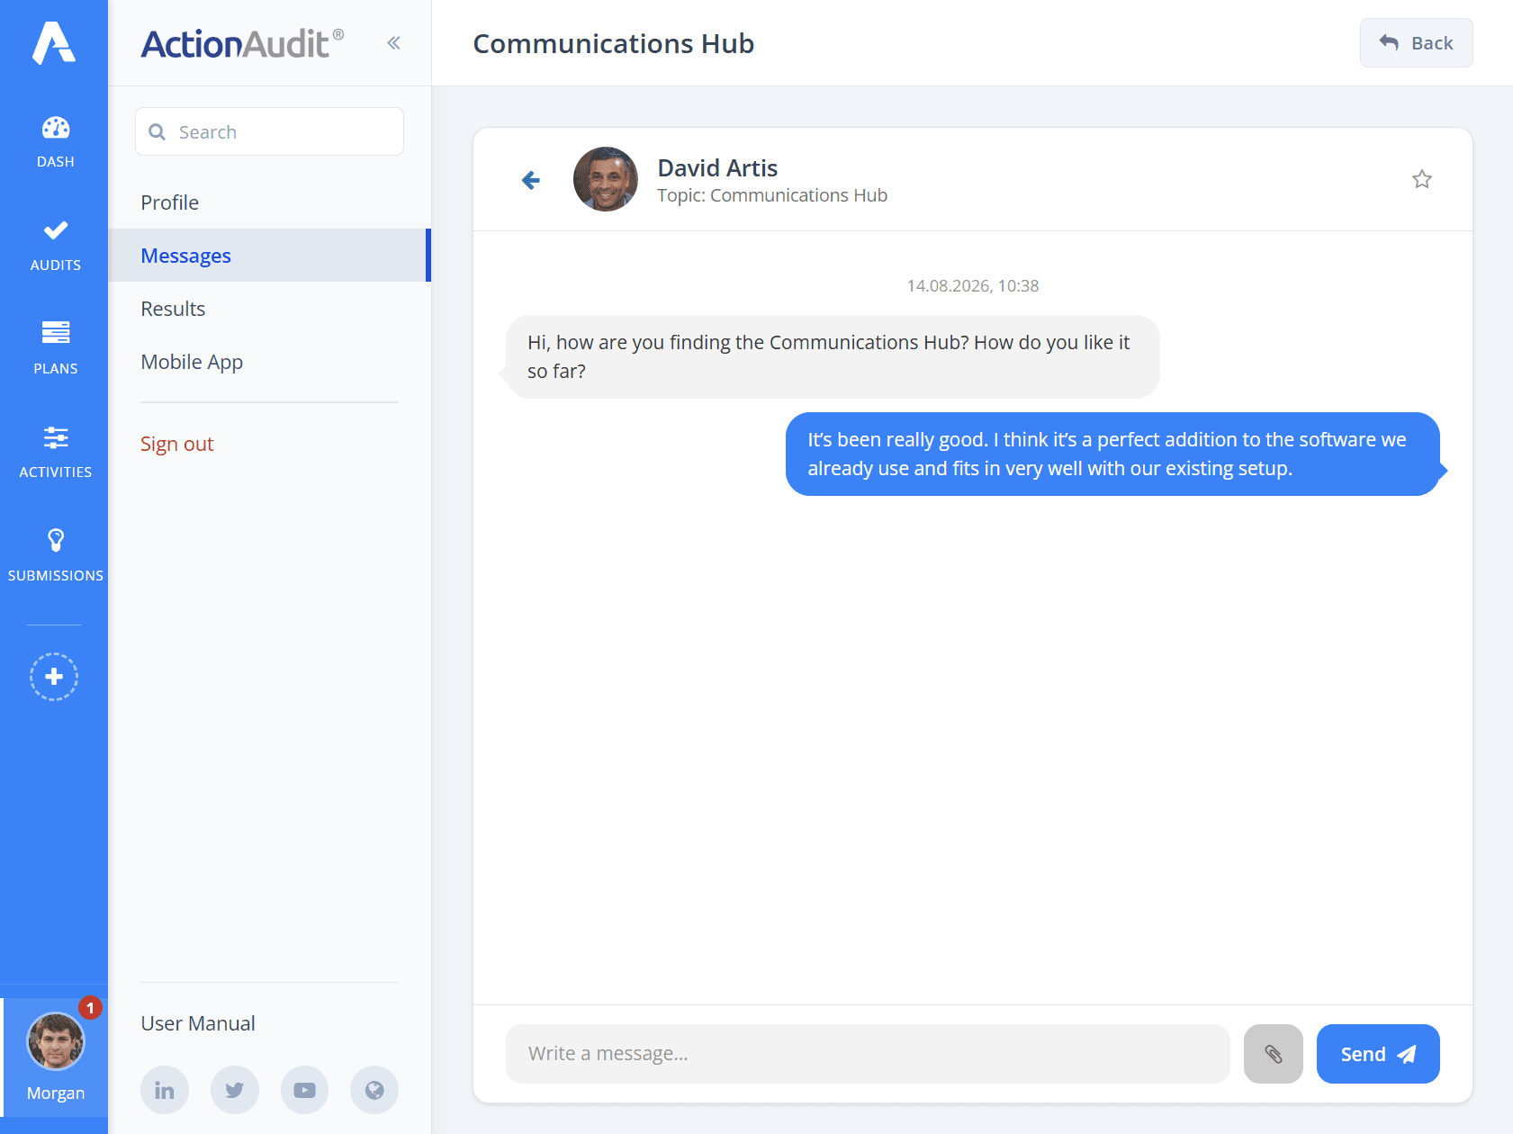Image resolution: width=1513 pixels, height=1134 pixels.
Task: Click the Send button
Action: point(1378,1053)
